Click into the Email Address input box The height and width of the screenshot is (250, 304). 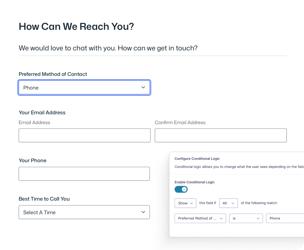tap(84, 135)
